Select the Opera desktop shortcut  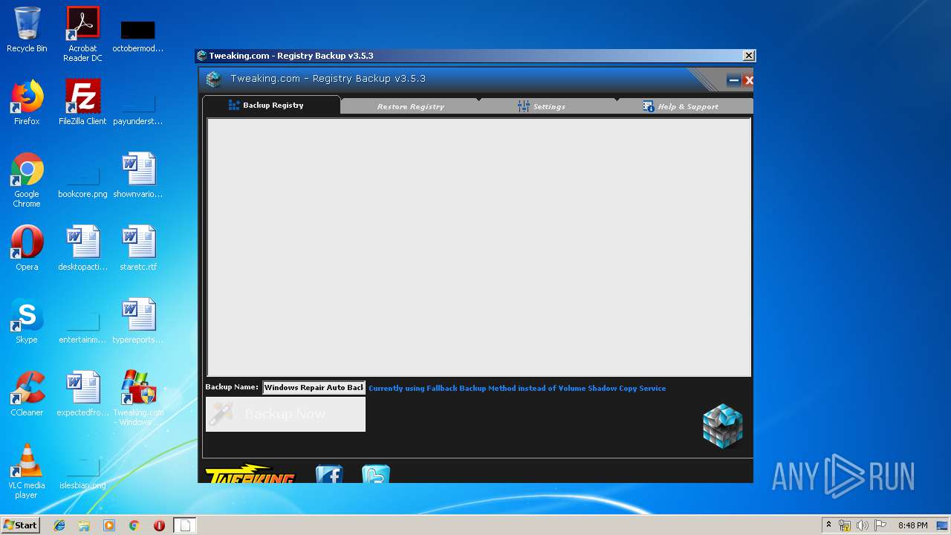coord(27,248)
